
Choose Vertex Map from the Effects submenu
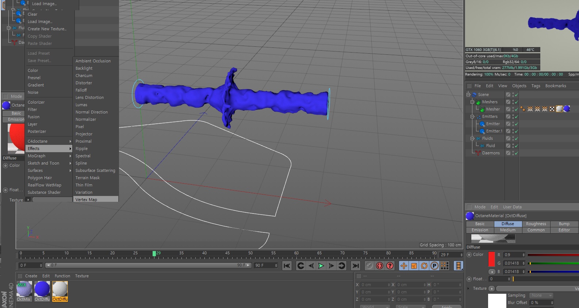(x=96, y=200)
